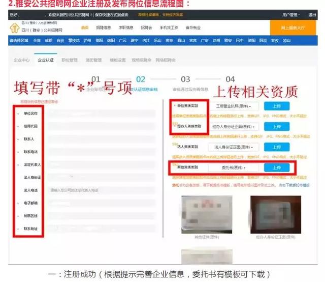Click 上传 beside 法人身份证正面 dropdown
Viewport: 325px width, 282px height.
pos(277,147)
